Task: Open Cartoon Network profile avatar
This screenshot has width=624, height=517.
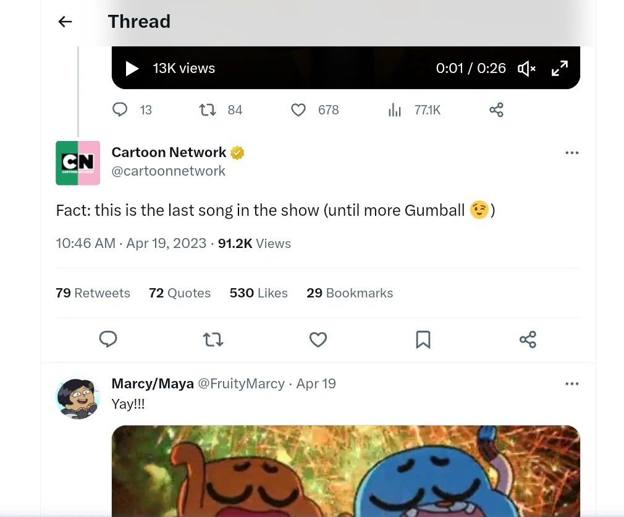Action: pyautogui.click(x=78, y=163)
